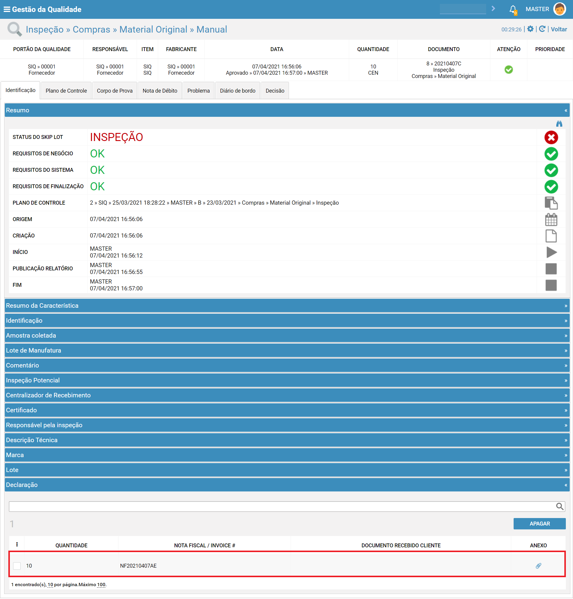Click the arrow beside the top search box

click(493, 9)
